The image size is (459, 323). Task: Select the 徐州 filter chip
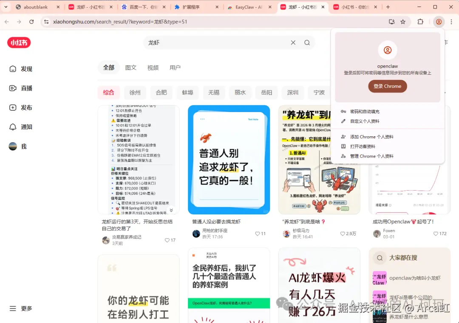[x=135, y=93]
